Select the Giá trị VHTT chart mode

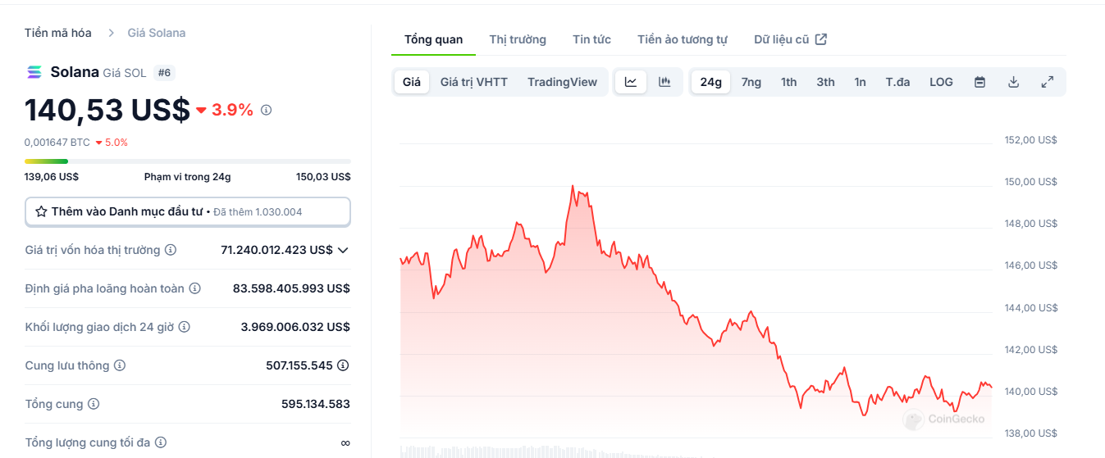pos(473,82)
